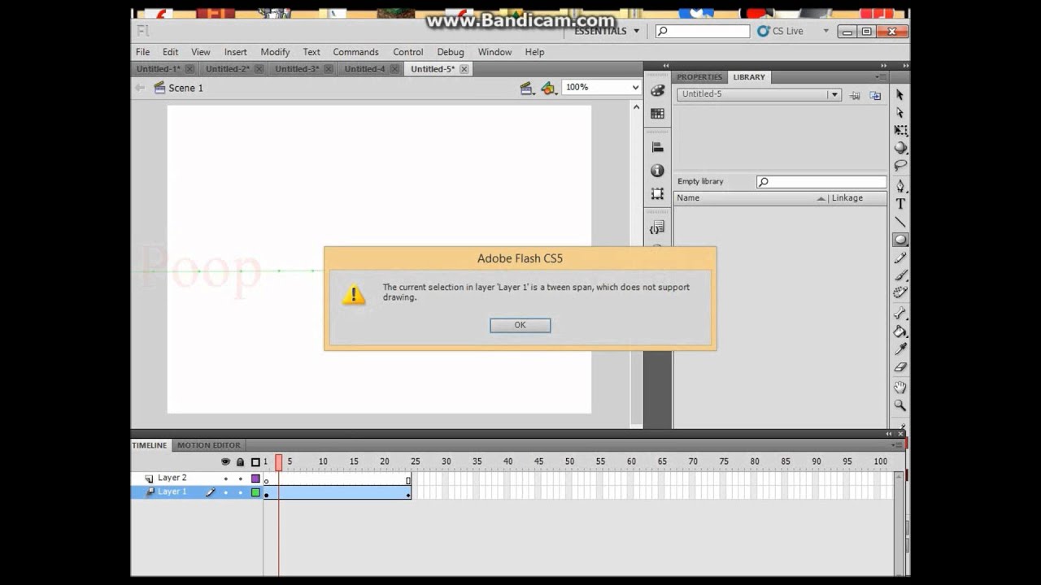Click OK in the Adobe Flash CS5 dialog
1041x585 pixels.
pyautogui.click(x=520, y=325)
